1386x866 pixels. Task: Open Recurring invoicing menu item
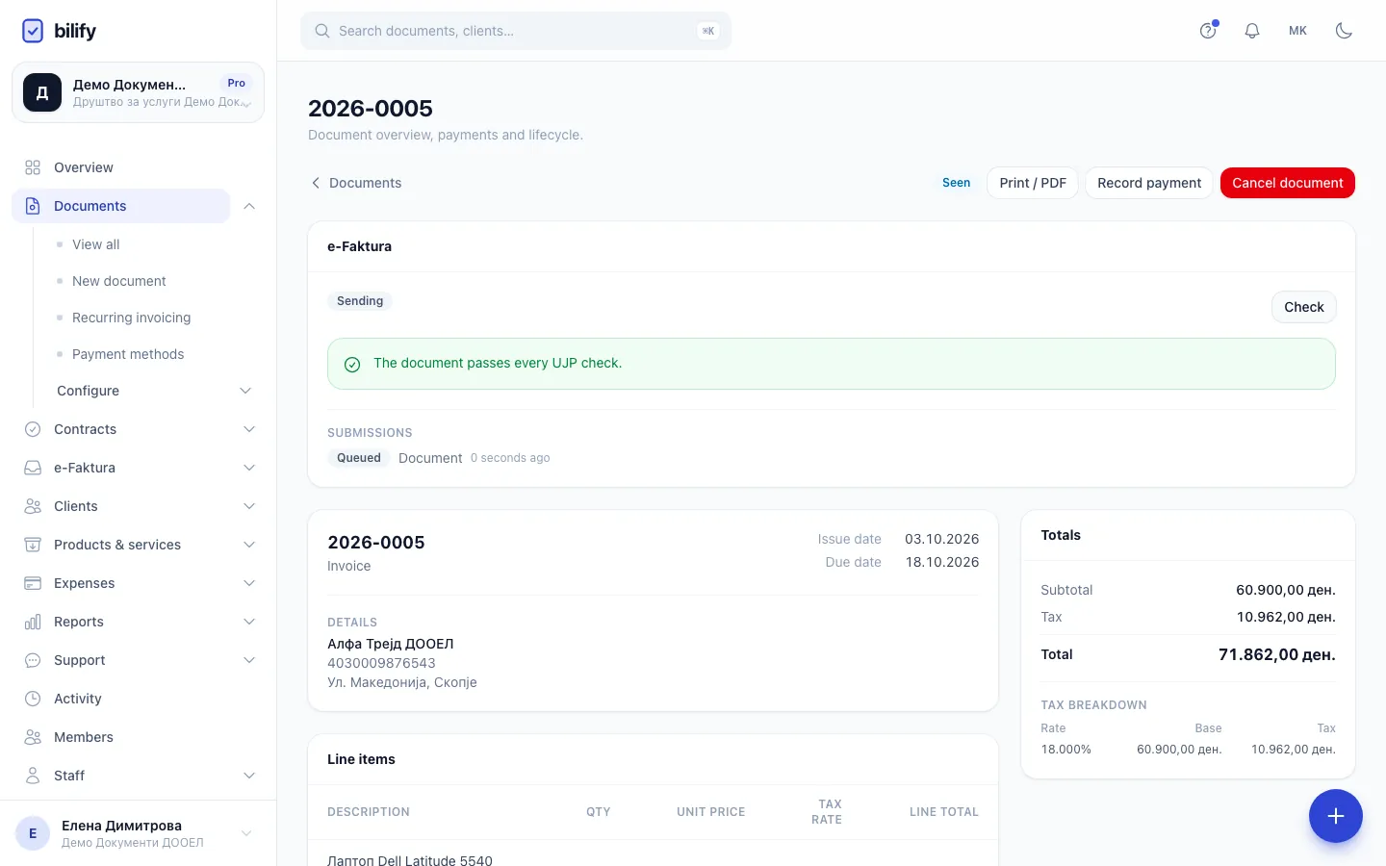pyautogui.click(x=132, y=318)
